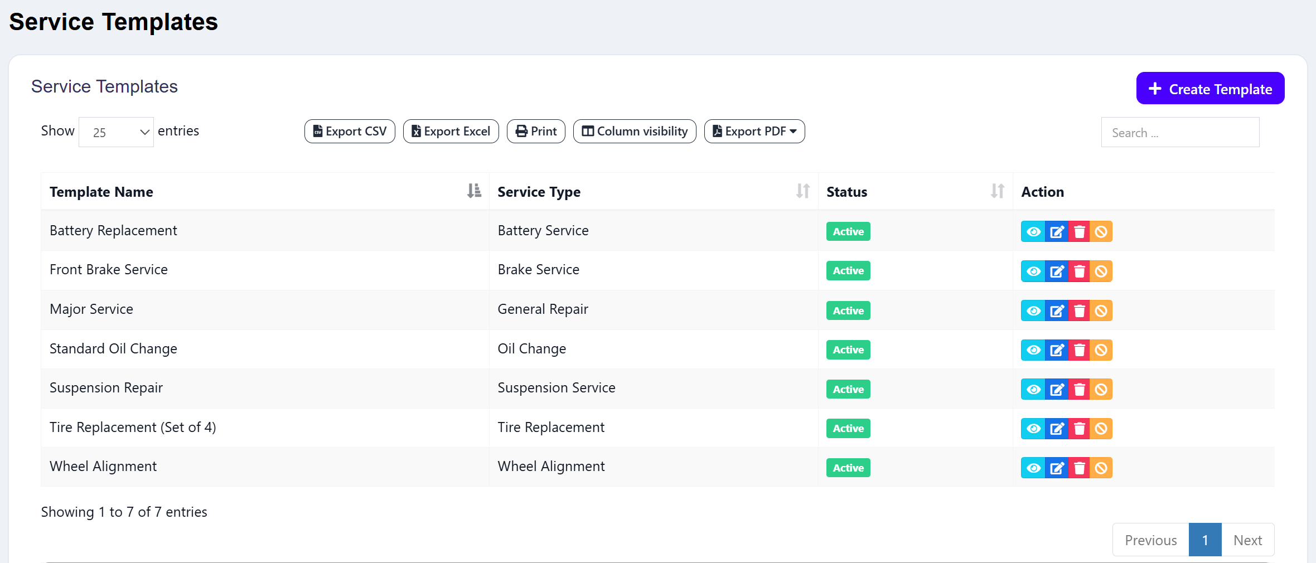The width and height of the screenshot is (1316, 563).
Task: Edit the Front Brake Service template
Action: [1056, 271]
